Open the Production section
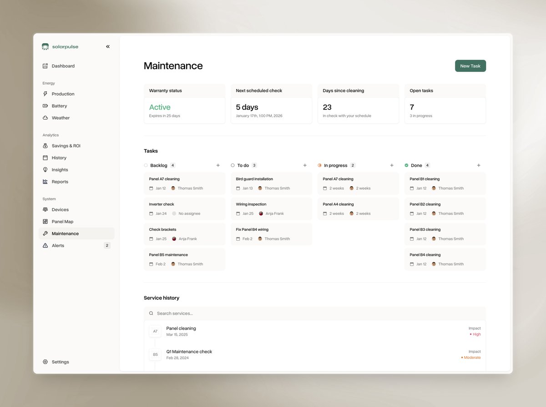 [x=76, y=94]
